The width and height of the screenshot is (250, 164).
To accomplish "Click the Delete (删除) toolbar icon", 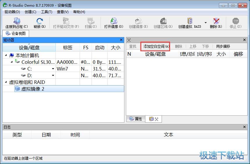I will coord(216,21).
